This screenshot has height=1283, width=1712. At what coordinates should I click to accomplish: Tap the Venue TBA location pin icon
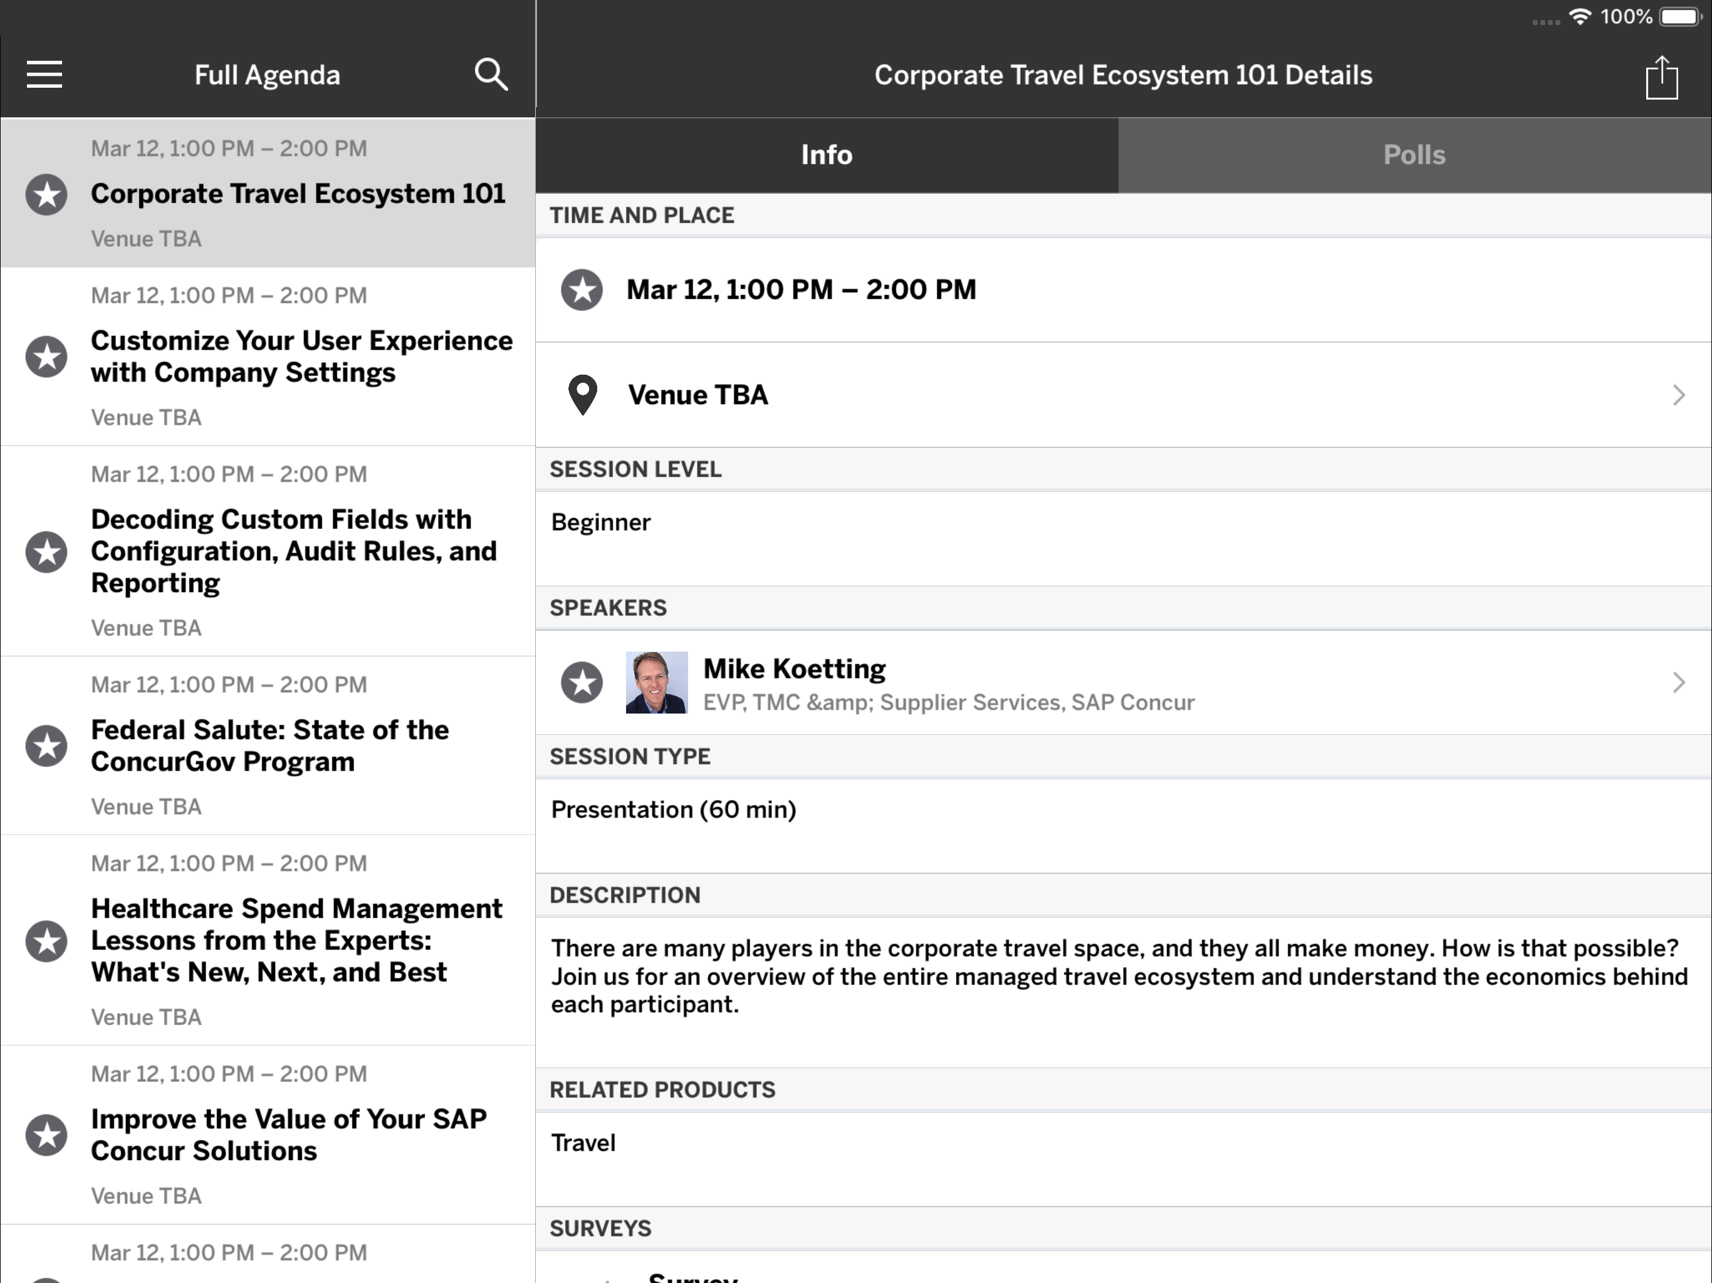pos(583,395)
